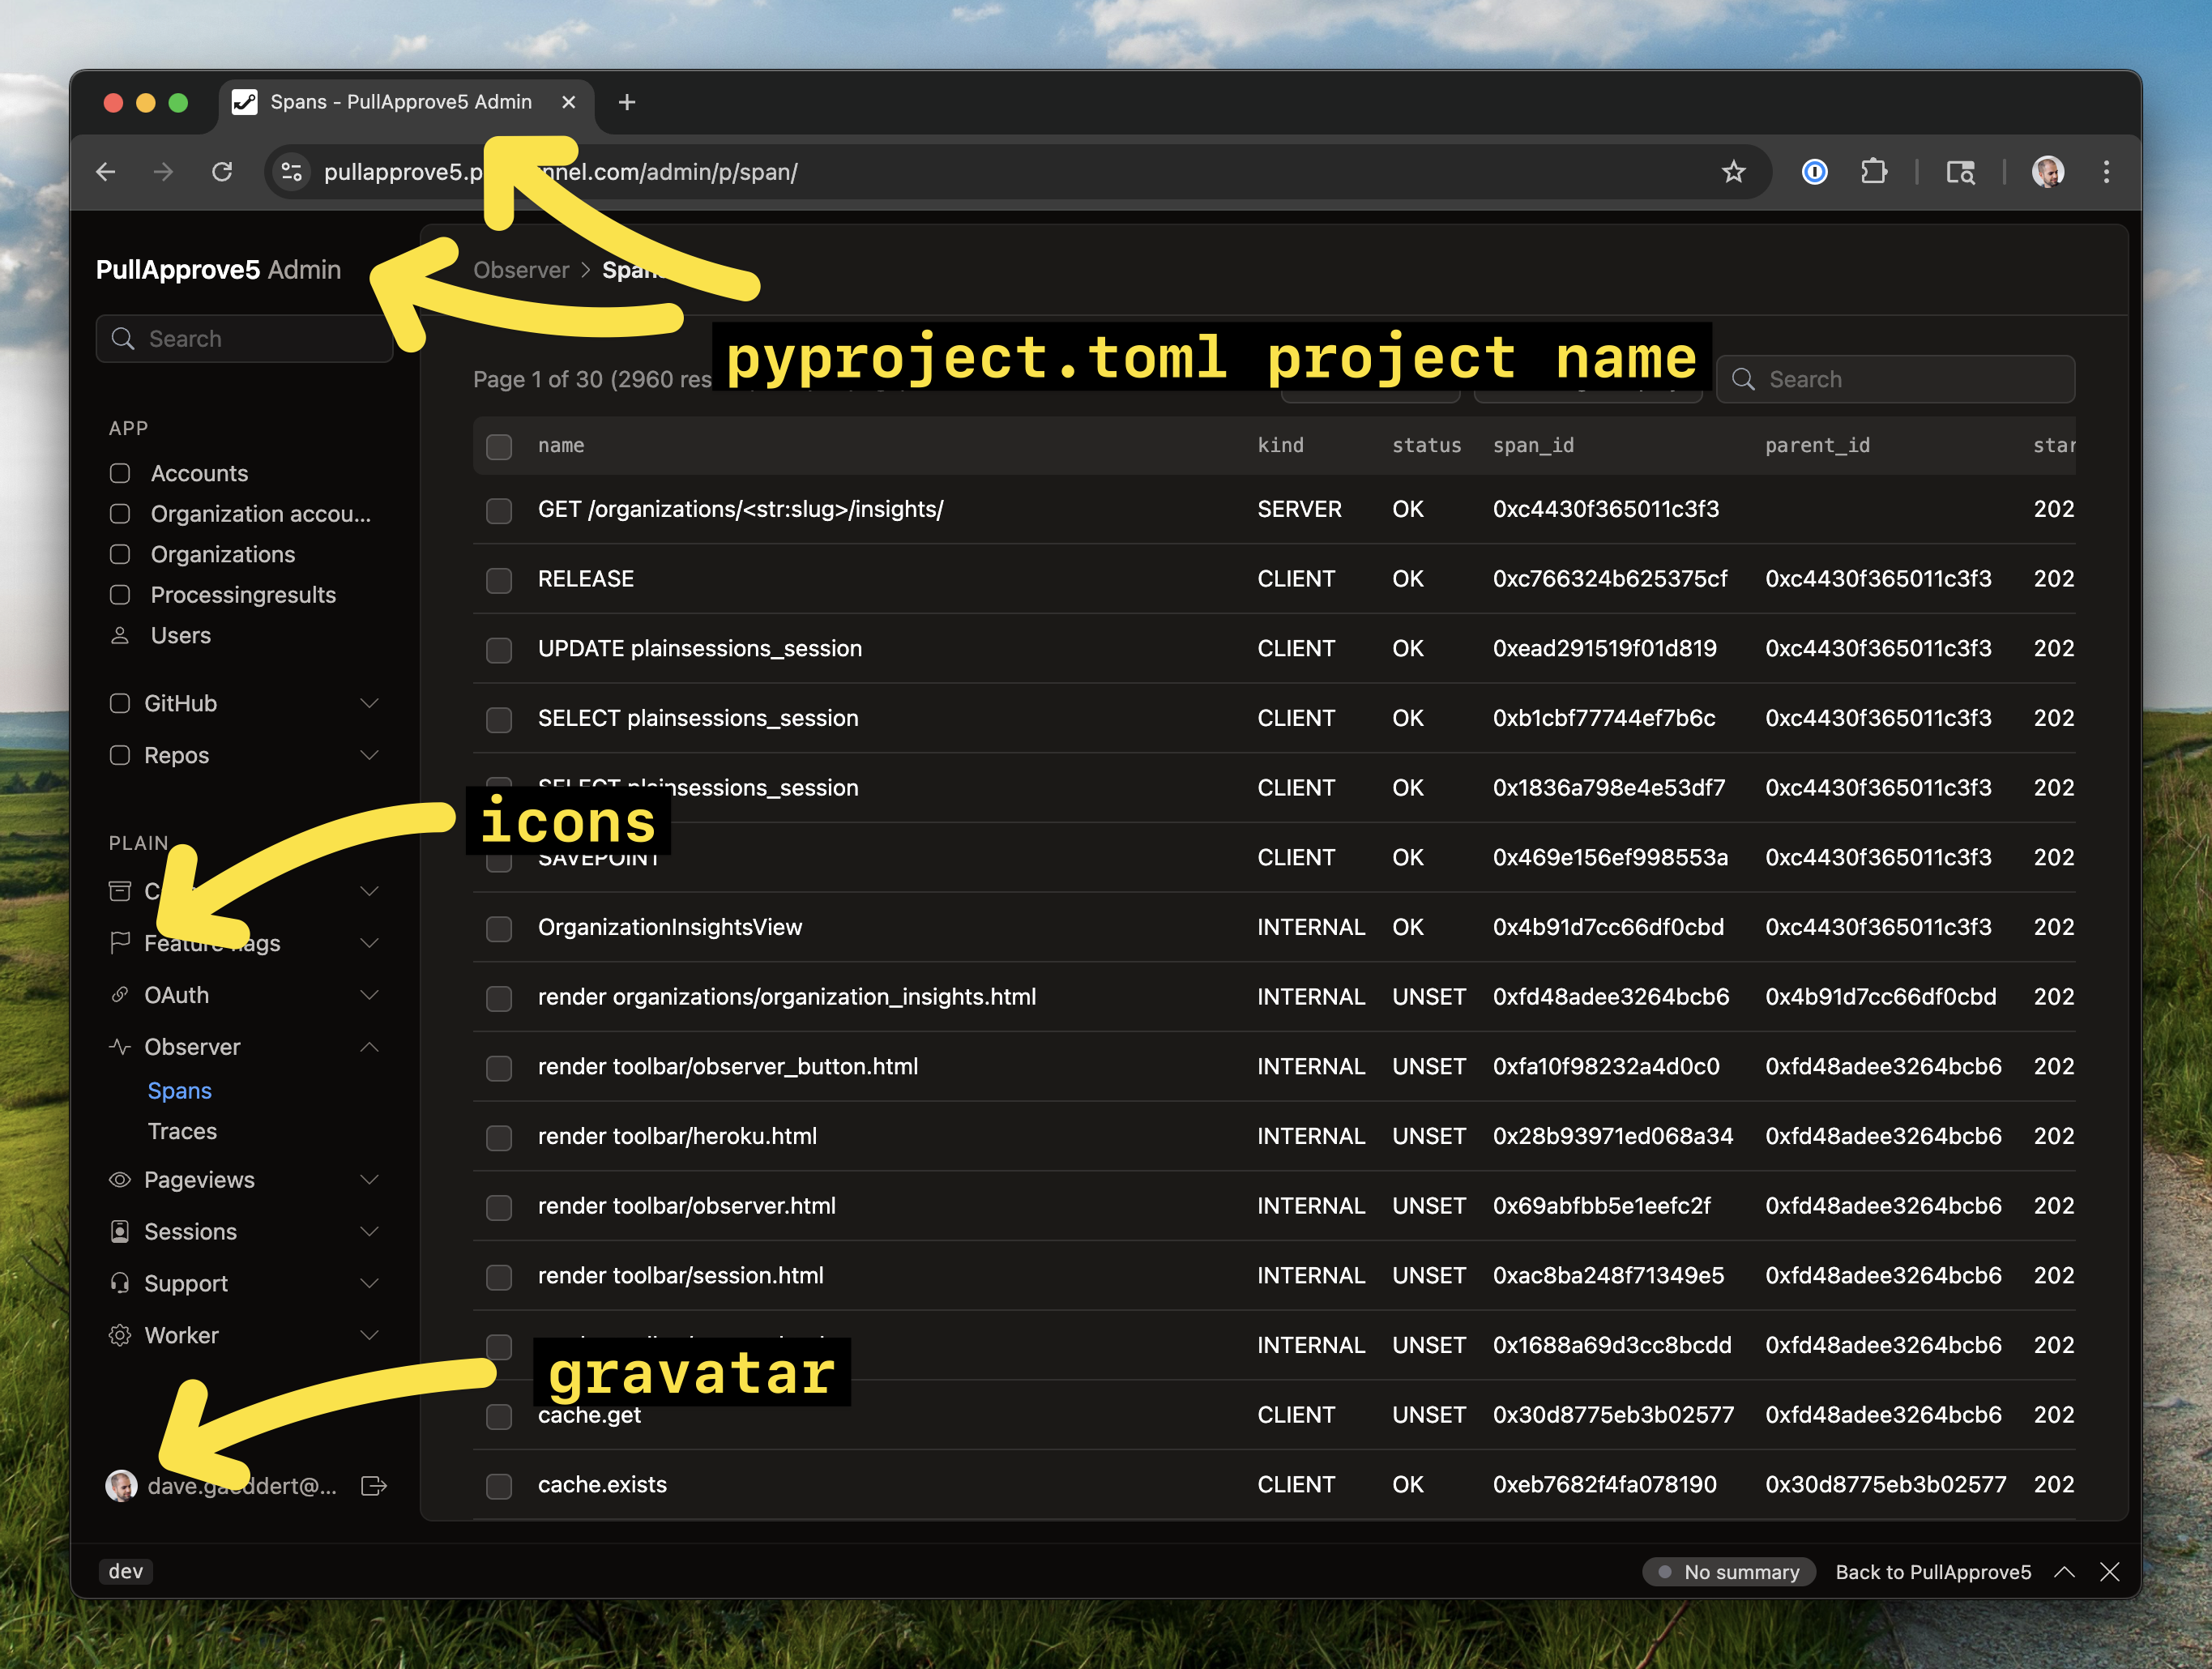Screen dimensions: 2212x1669
Task: Click the Pageviews eye icon
Action: [120, 1180]
